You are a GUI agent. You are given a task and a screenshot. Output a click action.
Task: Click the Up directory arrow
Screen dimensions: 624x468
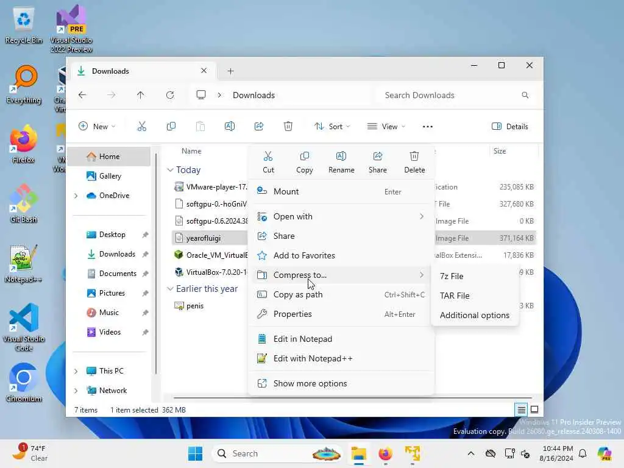pos(141,95)
